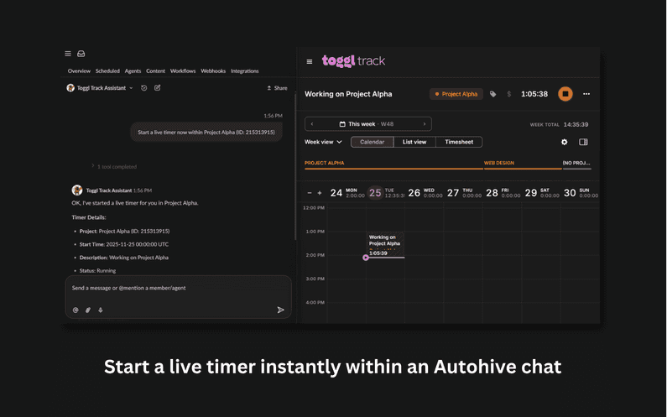Open the Integrations tab
The image size is (667, 417).
[x=245, y=71]
